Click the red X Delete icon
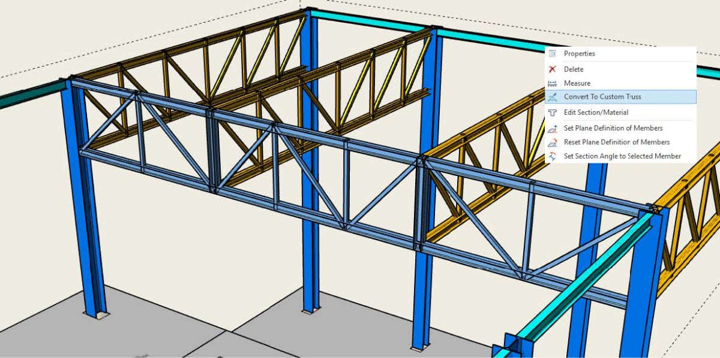720x358 pixels. [553, 69]
